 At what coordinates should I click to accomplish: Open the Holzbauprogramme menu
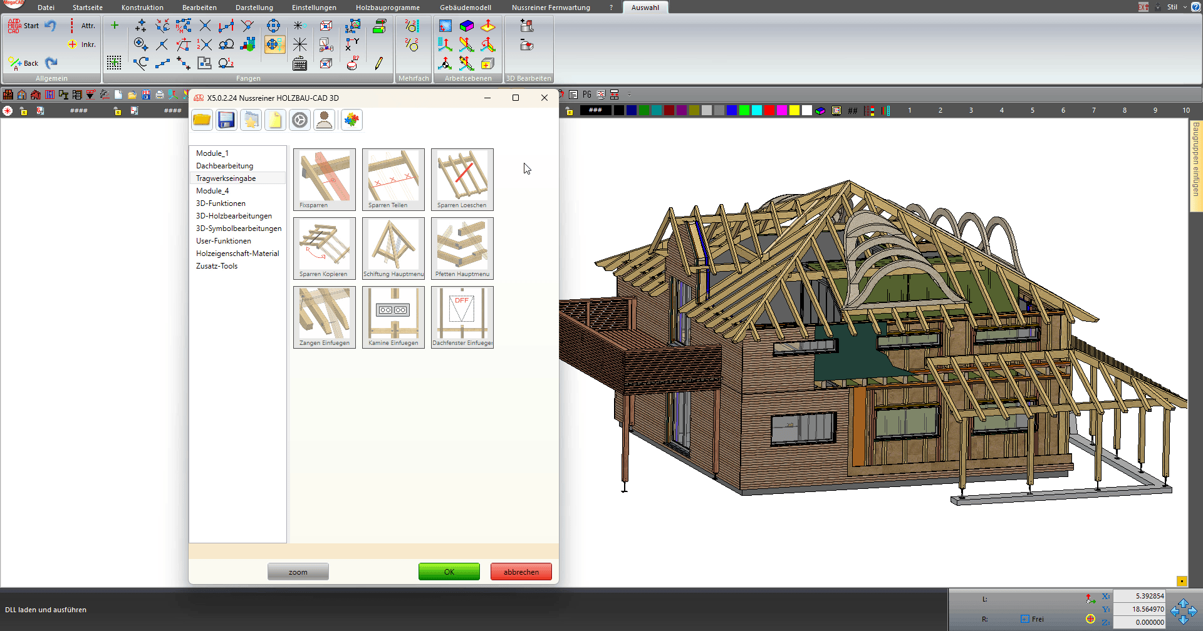(387, 8)
